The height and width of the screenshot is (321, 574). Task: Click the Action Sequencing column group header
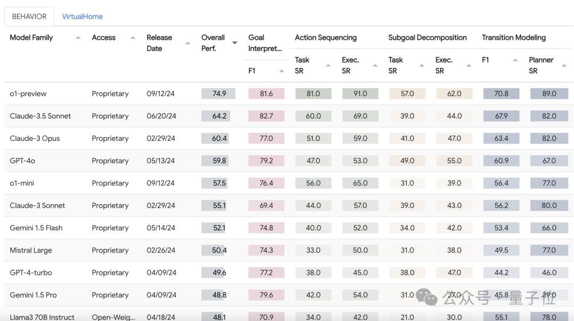click(x=326, y=38)
